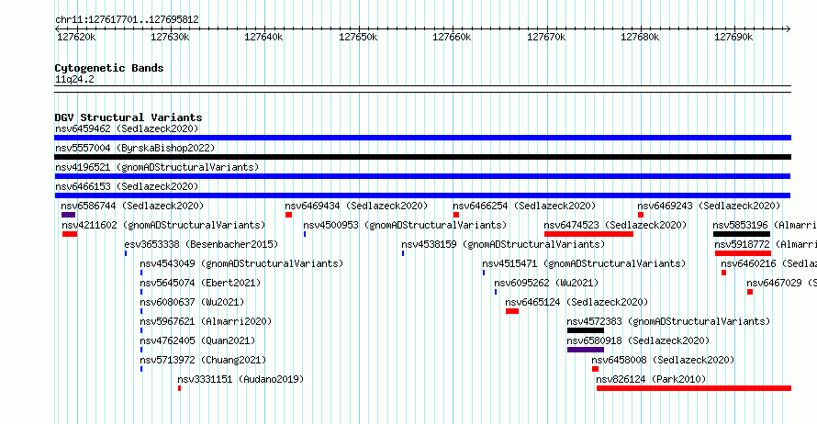Click red glyph under nsv6469434

click(x=288, y=215)
